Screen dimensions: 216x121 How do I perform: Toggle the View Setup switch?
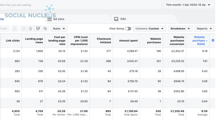point(128,29)
